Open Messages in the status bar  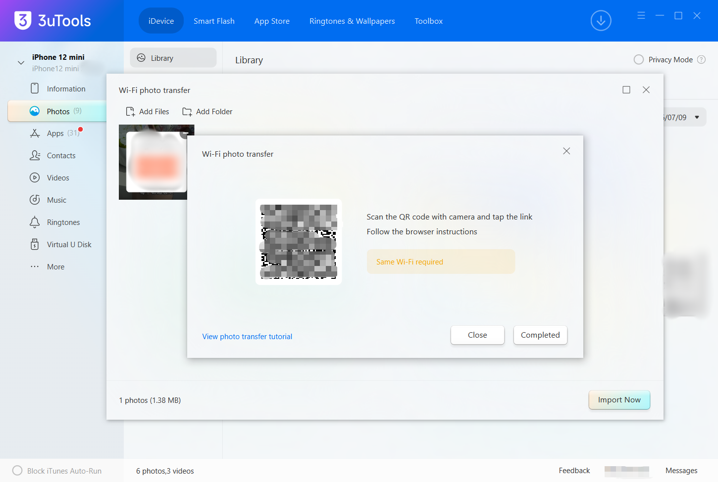click(681, 471)
